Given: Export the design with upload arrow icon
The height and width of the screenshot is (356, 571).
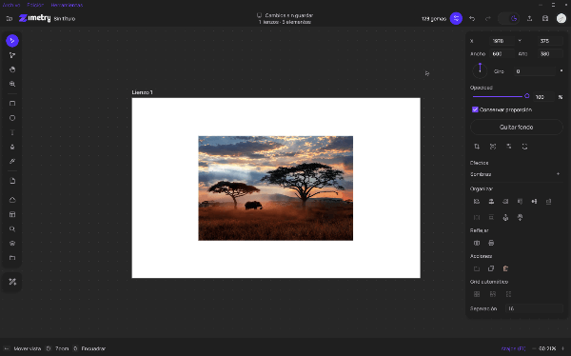Looking at the screenshot, I should coord(529,18).
